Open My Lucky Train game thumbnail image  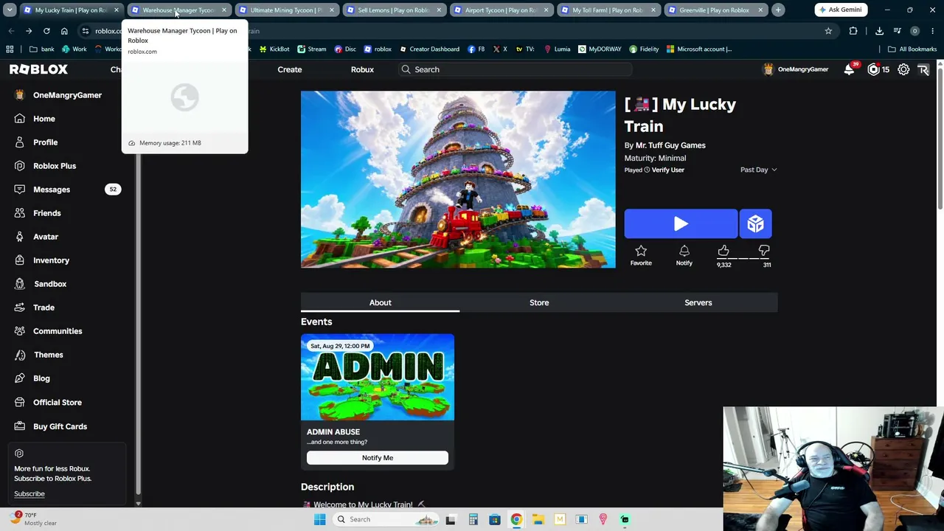click(458, 179)
